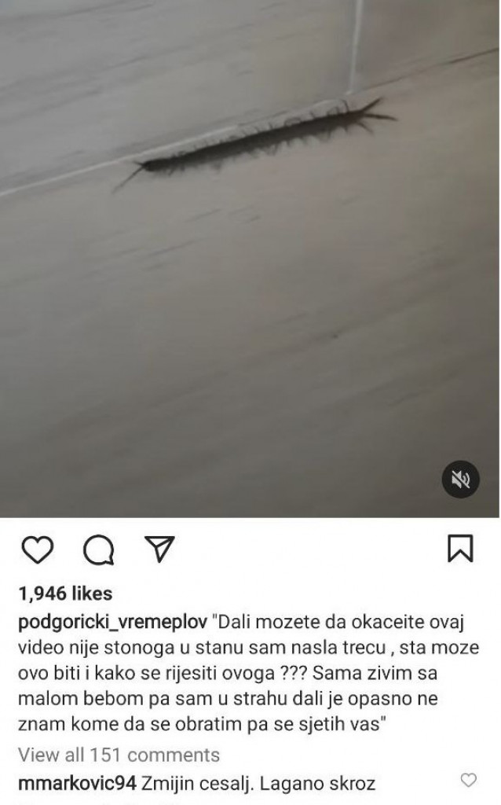Image resolution: width=501 pixels, height=805 pixels.
Task: Pause the video by tapping the centipede
Action: 257,136
